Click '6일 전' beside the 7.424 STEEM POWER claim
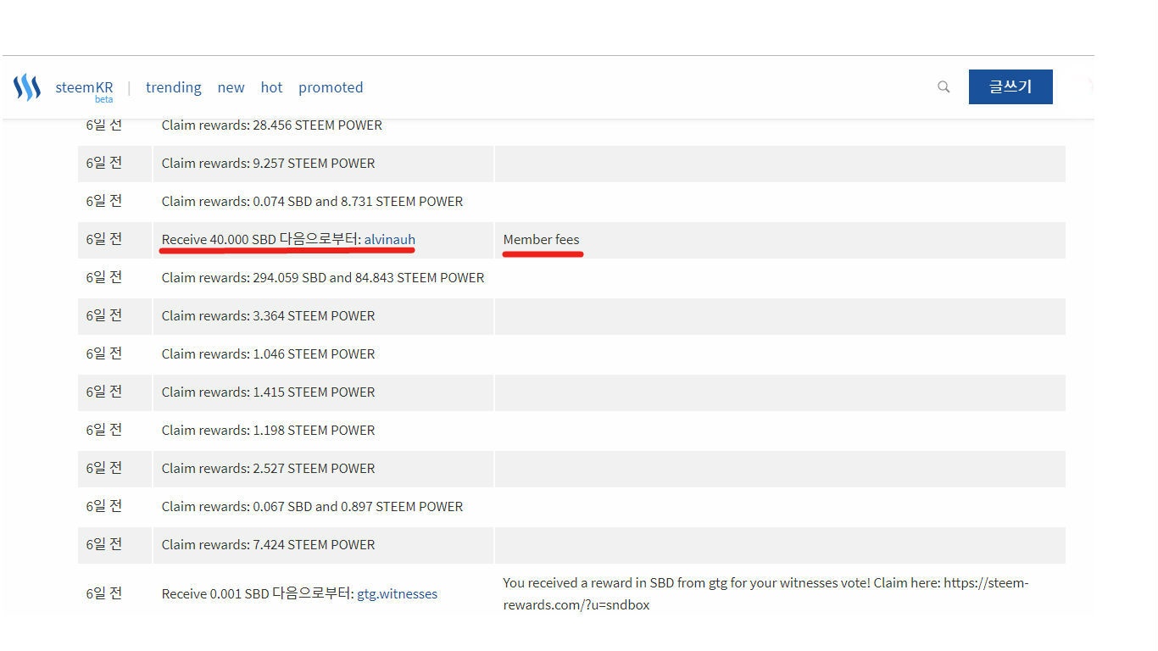1158x651 pixels. 104,544
